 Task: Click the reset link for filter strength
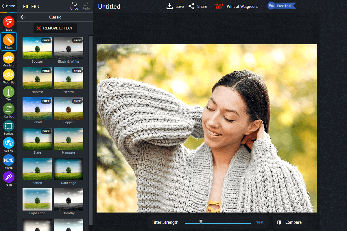click(x=259, y=222)
